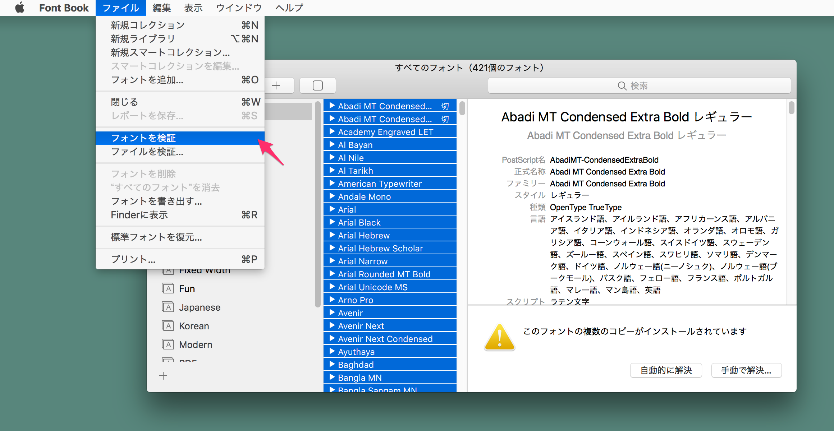Select Baghdad font row
834x431 pixels.
[x=390, y=365]
